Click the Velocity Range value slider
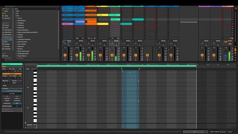This screenshot has width=238, height=134. tap(17, 106)
